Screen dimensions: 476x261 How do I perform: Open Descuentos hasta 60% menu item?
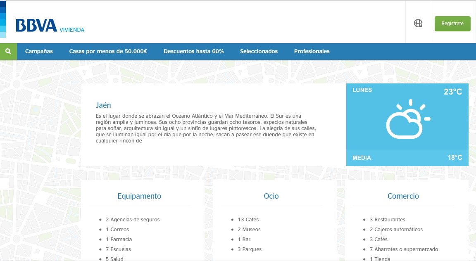(x=194, y=51)
